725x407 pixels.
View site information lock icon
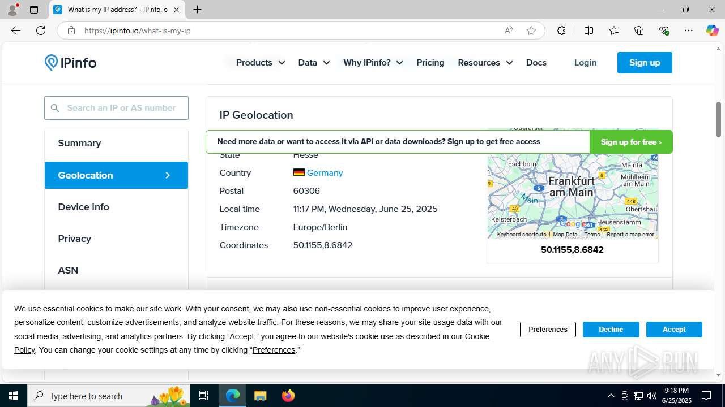pos(71,31)
